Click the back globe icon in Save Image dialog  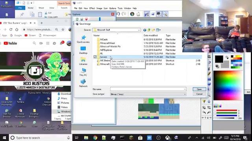click(x=145, y=30)
